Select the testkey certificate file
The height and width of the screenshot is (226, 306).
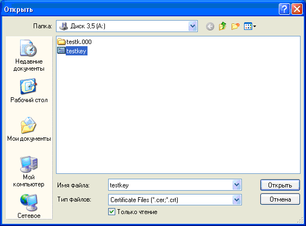coord(72,51)
